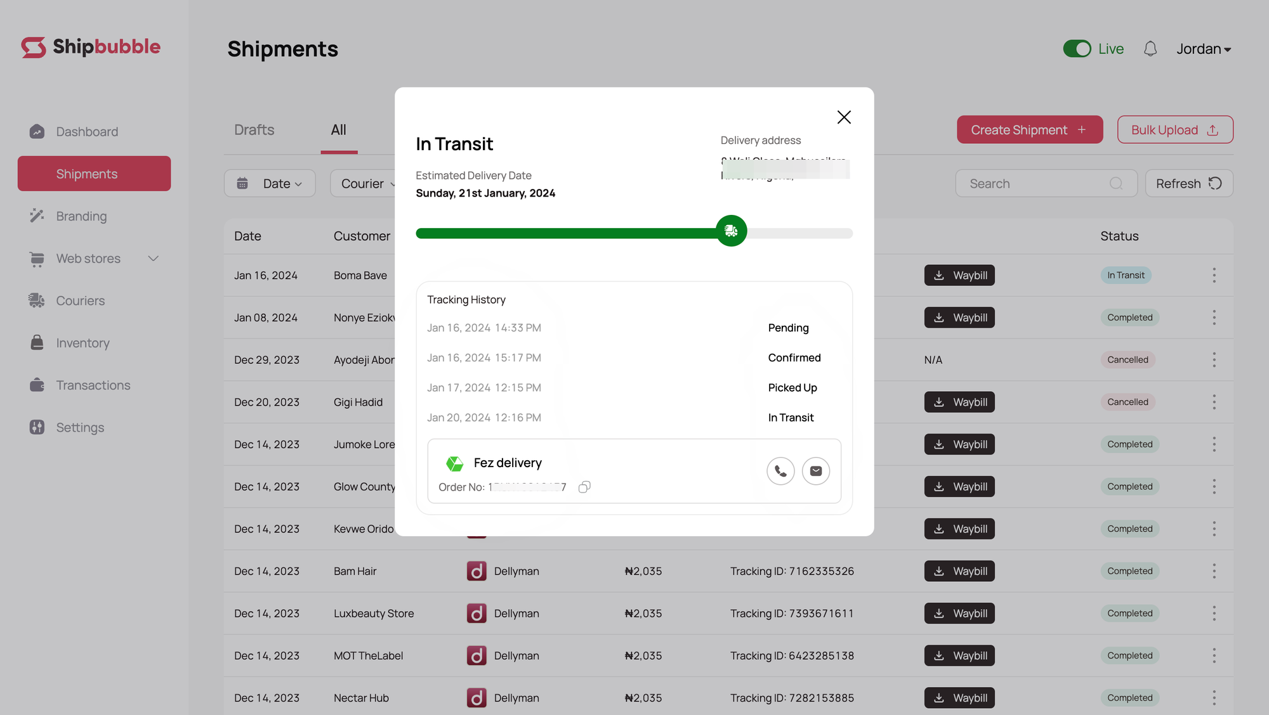Open the Date filter dropdown
Viewport: 1269px width, 715px height.
[270, 183]
